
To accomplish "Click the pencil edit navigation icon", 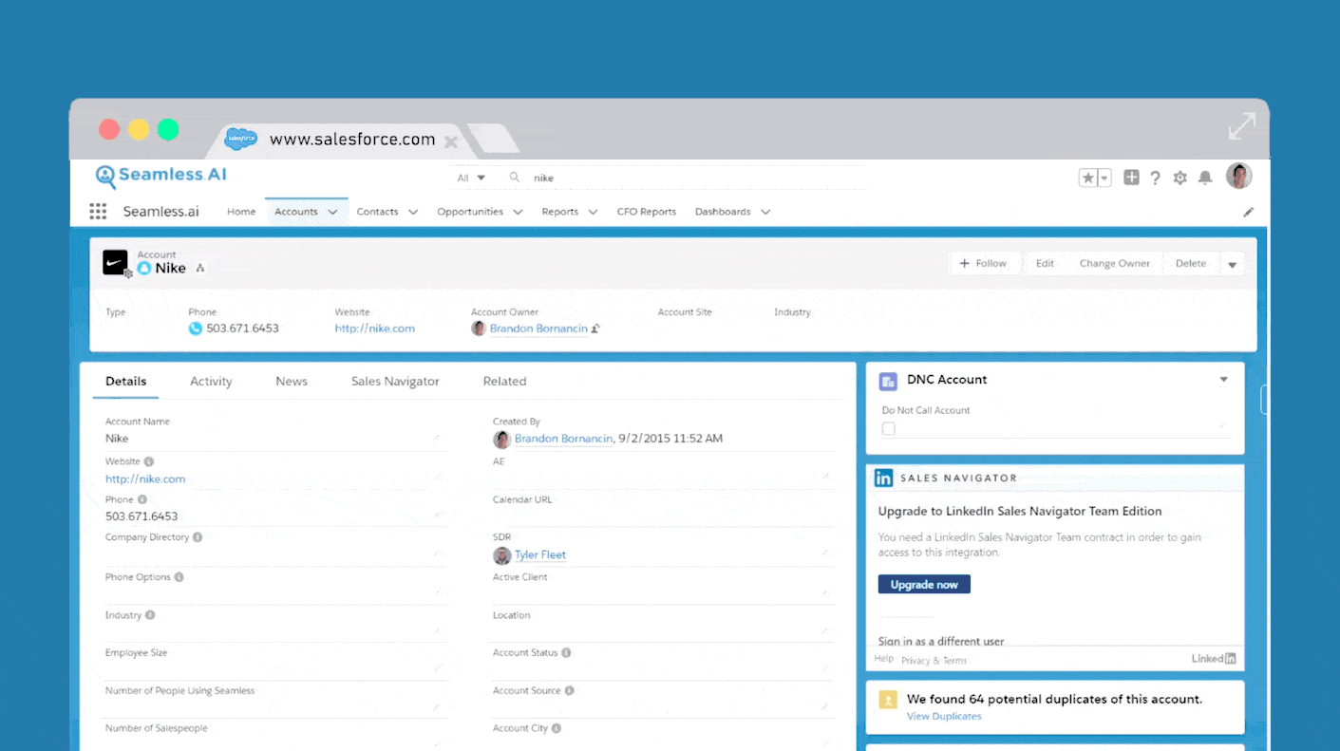I will 1249,213.
